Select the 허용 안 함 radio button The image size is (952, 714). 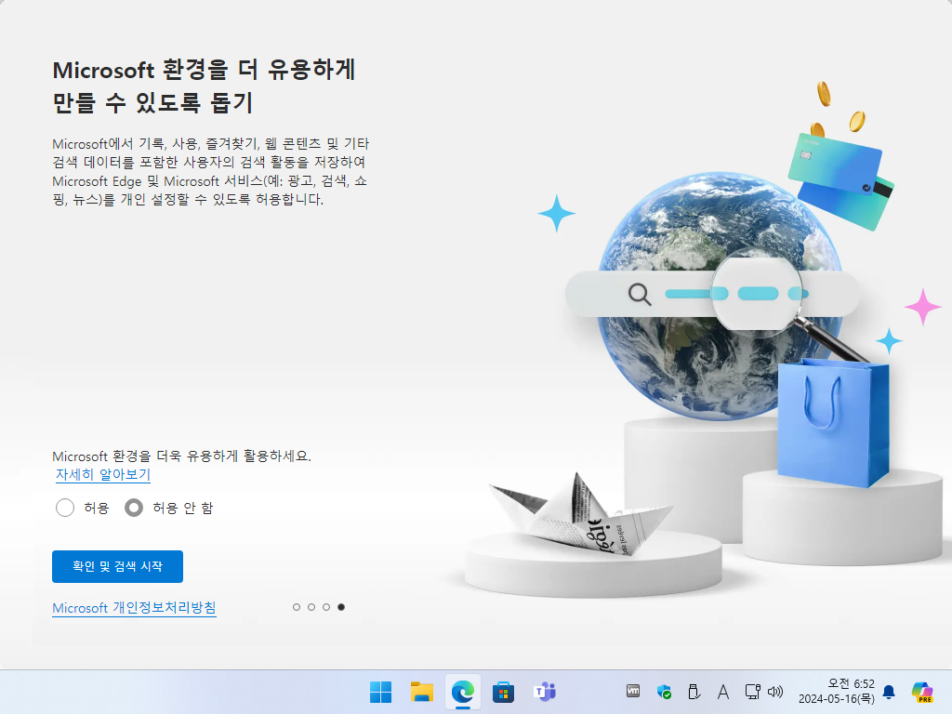(134, 508)
